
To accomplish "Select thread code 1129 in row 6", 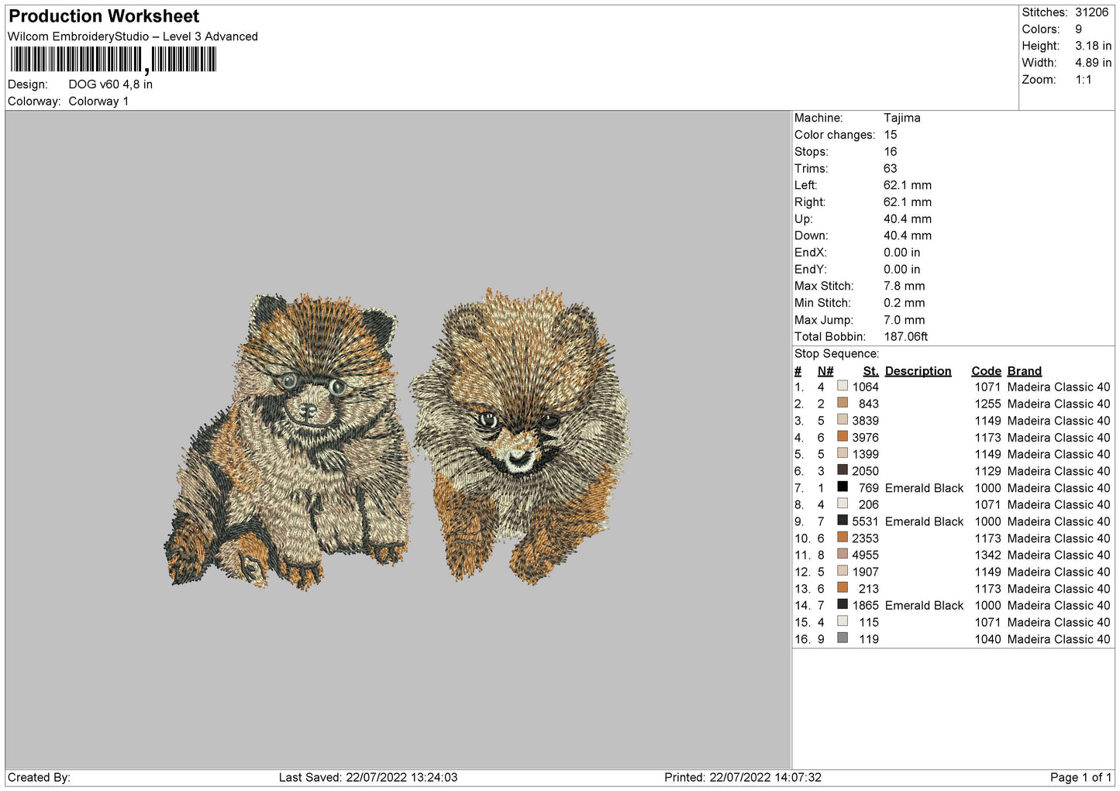I will [987, 471].
